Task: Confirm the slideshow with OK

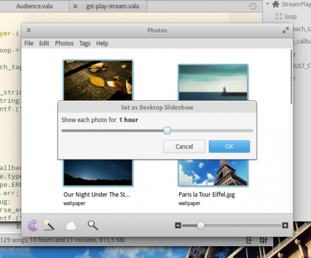Action: click(229, 146)
